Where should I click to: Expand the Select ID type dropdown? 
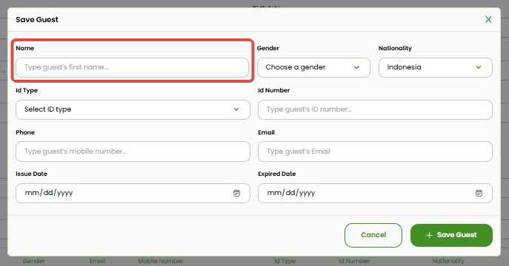(133, 109)
